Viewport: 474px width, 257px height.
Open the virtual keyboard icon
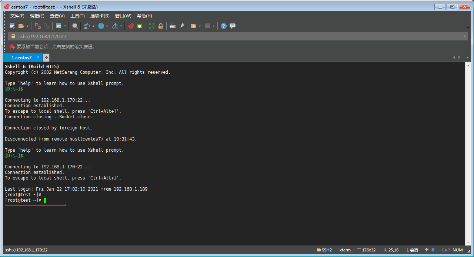[172, 26]
